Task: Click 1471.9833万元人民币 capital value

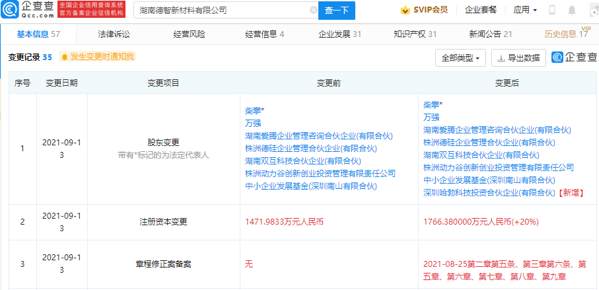Action: 284,222
